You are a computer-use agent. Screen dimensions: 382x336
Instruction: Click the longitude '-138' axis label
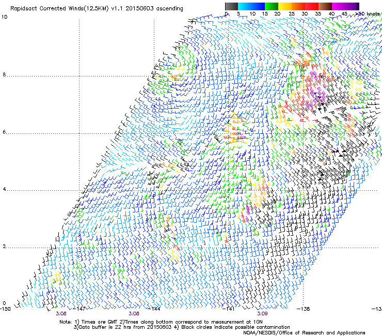pyautogui.click(x=304, y=309)
